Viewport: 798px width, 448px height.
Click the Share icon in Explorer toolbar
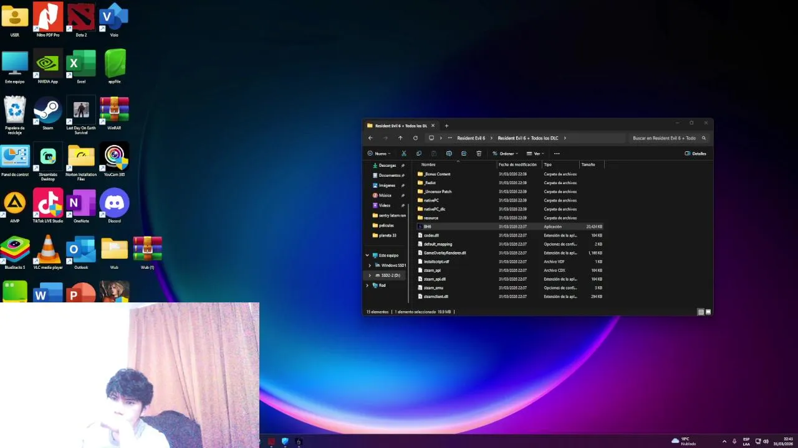464,154
